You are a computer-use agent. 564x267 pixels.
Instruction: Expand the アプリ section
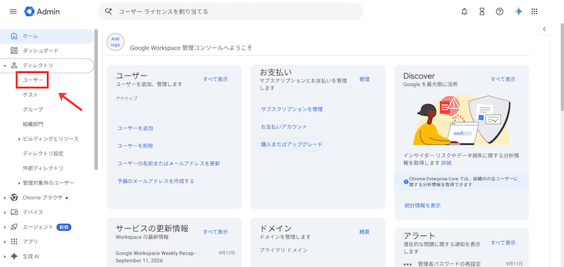point(4,242)
